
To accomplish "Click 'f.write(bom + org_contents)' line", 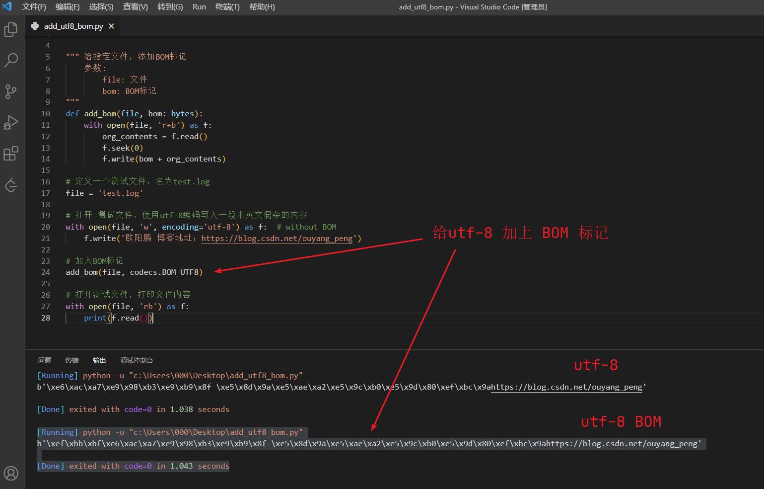I will (164, 159).
